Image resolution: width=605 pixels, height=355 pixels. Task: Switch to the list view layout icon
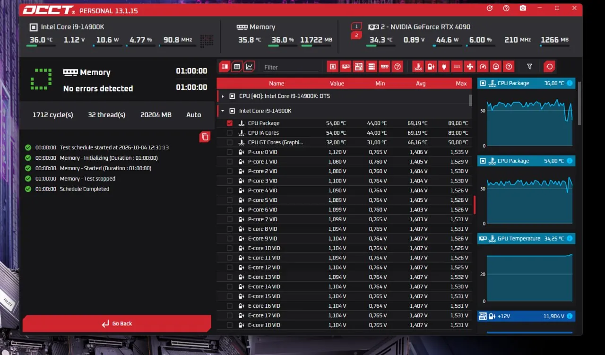[x=225, y=67]
